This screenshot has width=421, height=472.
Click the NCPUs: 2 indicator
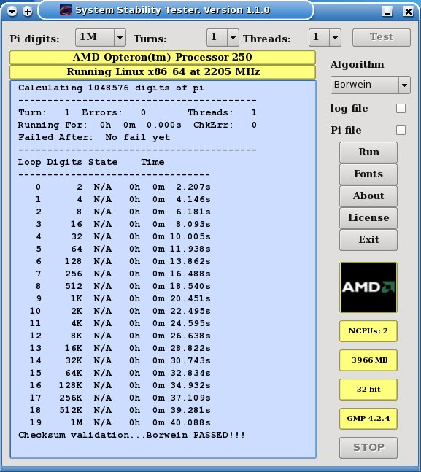(x=368, y=331)
